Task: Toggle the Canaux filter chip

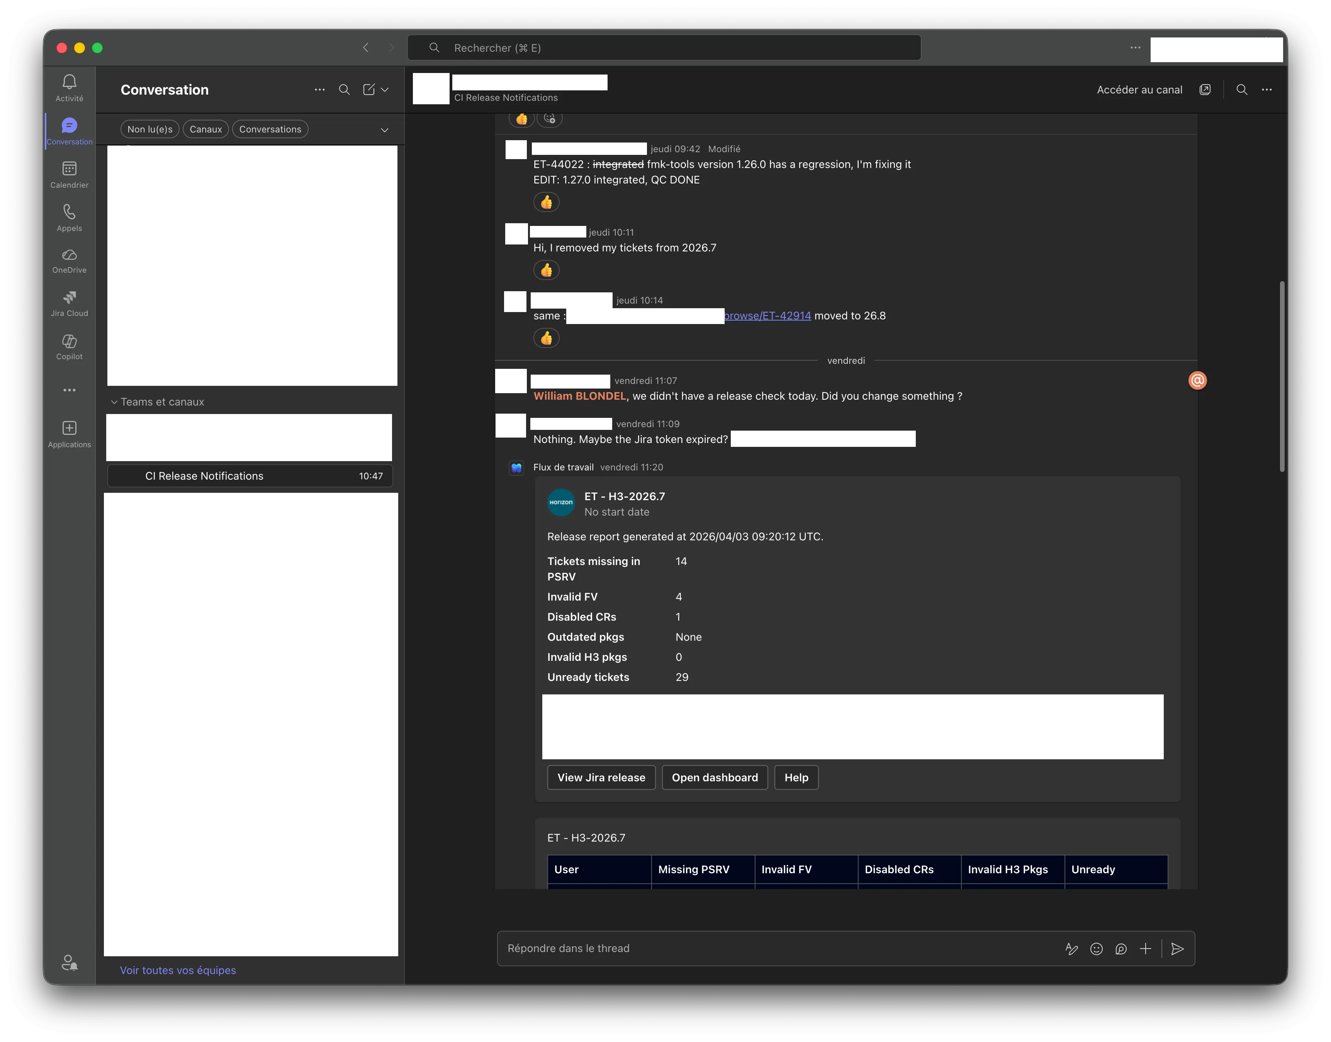Action: pyautogui.click(x=205, y=129)
